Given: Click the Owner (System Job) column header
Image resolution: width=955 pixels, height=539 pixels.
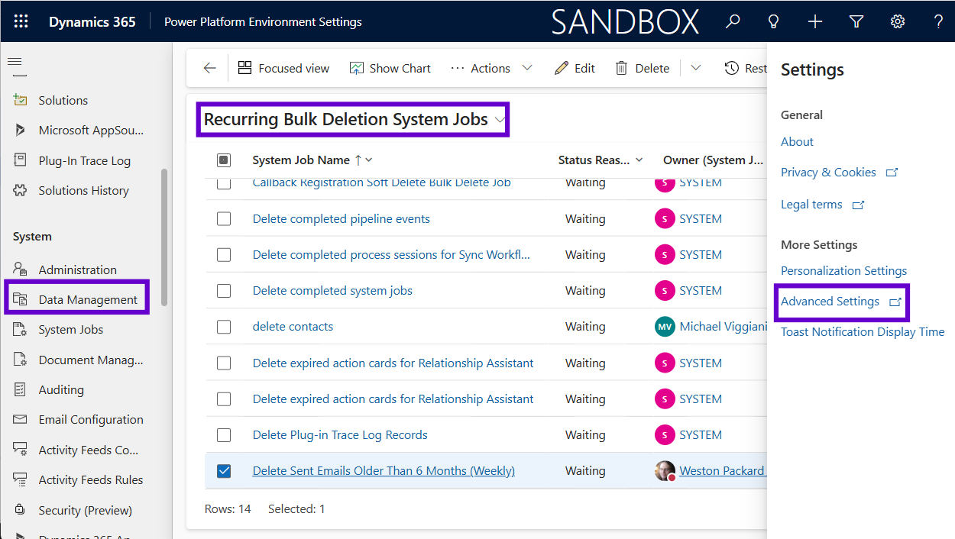Looking at the screenshot, I should [x=713, y=160].
